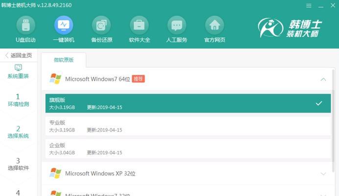Image resolution: width=339 pixels, height=196 pixels.
Task: Select the 一键装机 one-click install icon
Action: (x=64, y=29)
